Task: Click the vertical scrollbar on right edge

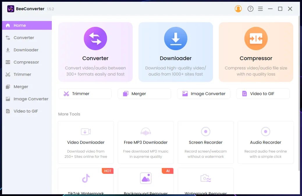Action: click(x=299, y=94)
